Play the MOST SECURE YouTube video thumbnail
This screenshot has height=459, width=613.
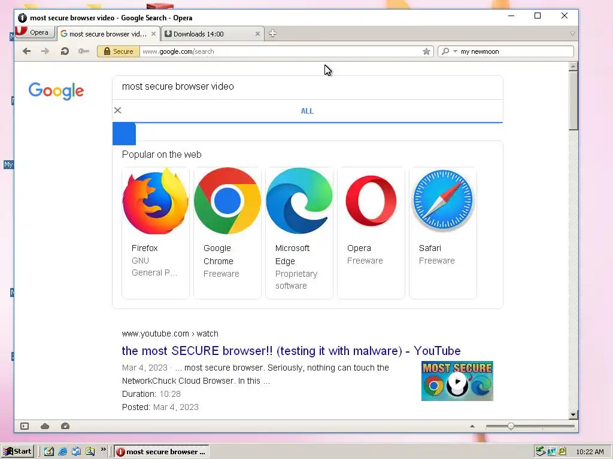point(457,381)
